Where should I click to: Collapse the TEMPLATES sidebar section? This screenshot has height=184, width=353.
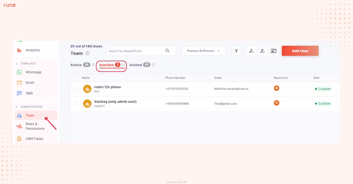click(x=17, y=63)
